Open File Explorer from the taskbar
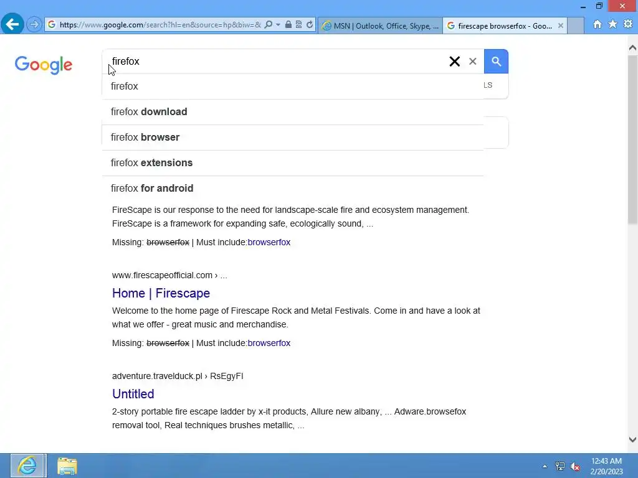 click(x=67, y=466)
